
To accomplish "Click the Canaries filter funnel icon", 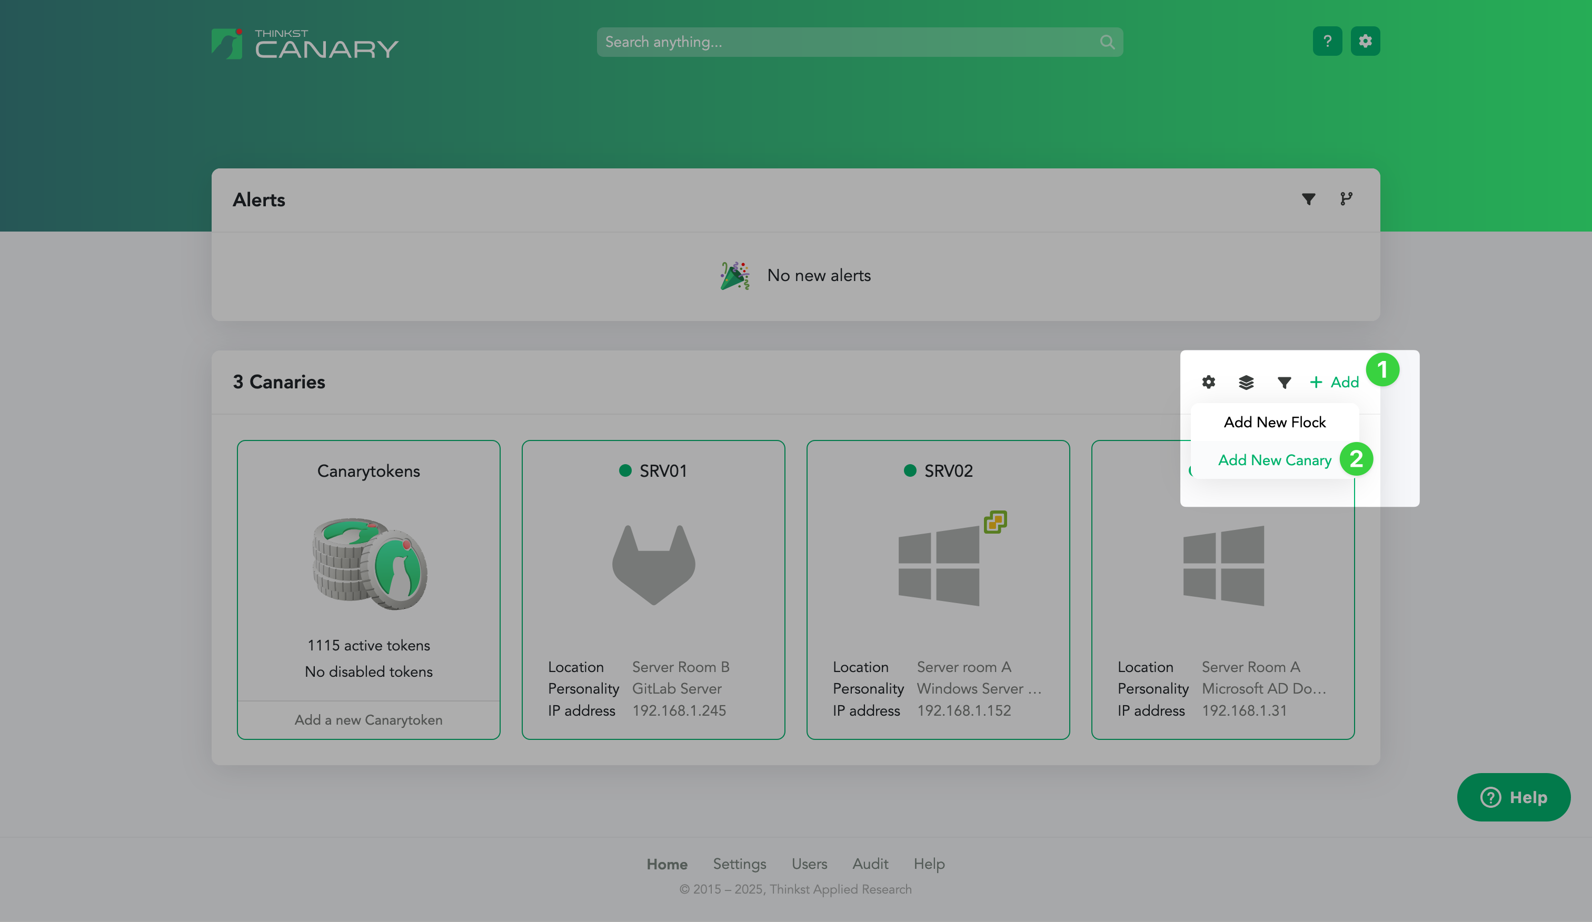I will pyautogui.click(x=1283, y=383).
